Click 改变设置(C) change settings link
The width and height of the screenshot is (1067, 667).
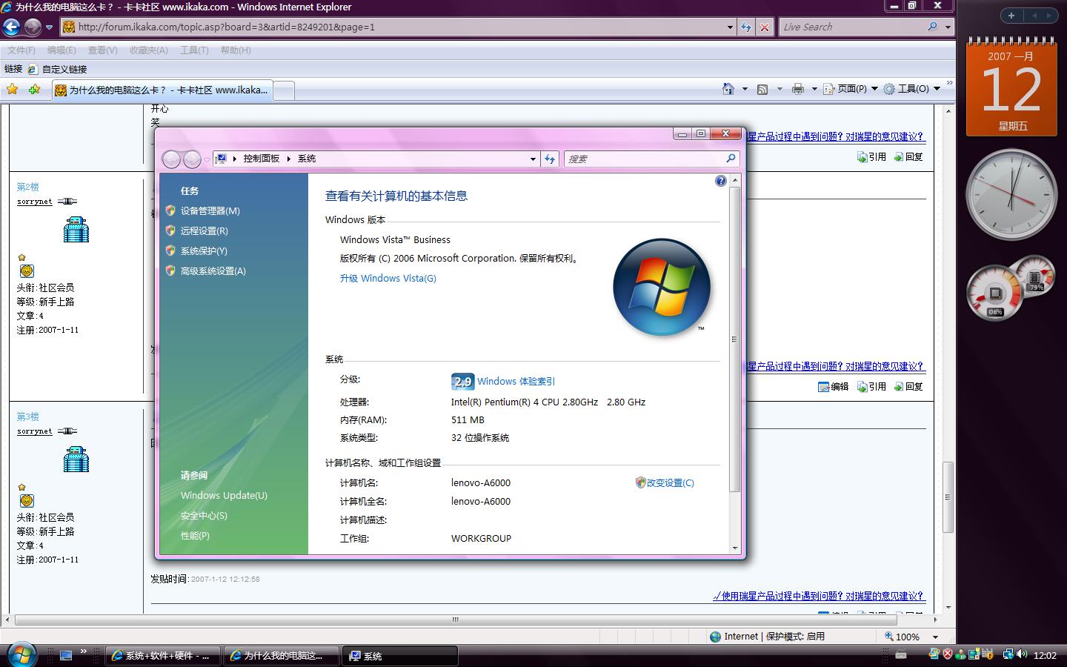tap(671, 483)
